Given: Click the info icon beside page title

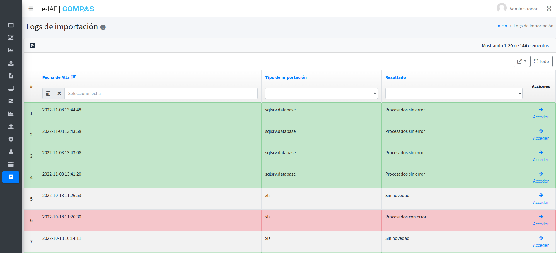Looking at the screenshot, I should [x=103, y=27].
